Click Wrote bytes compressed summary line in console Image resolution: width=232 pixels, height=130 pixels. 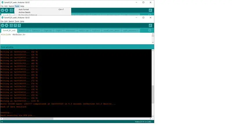[x=58, y=104]
